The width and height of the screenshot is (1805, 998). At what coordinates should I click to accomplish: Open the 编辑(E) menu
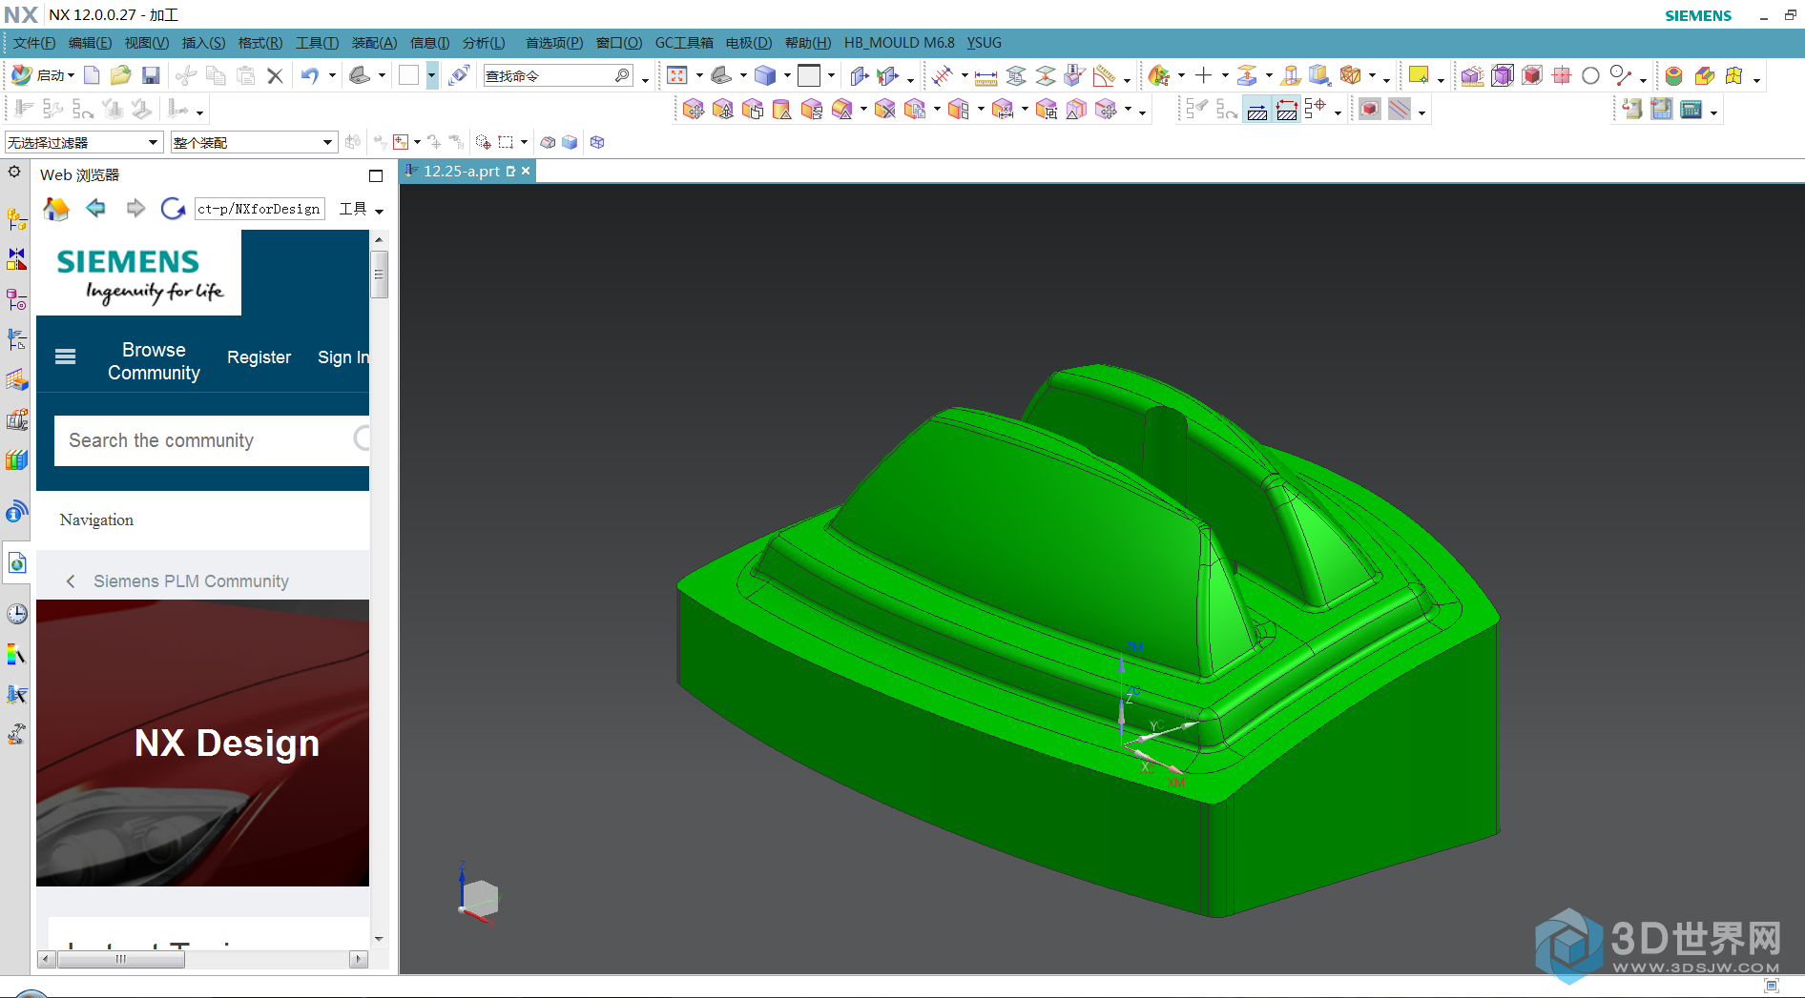pyautogui.click(x=91, y=43)
